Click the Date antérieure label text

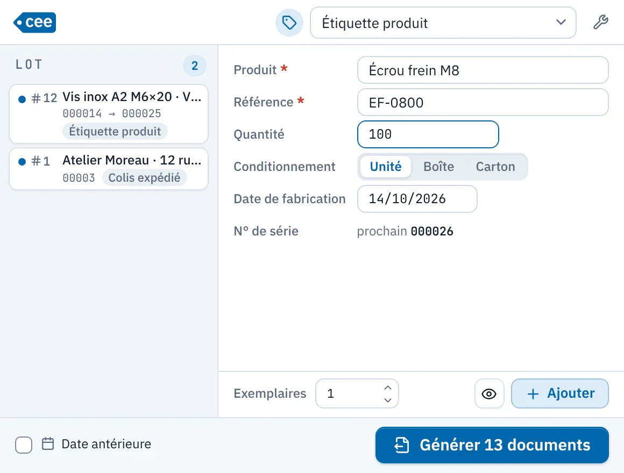[107, 444]
